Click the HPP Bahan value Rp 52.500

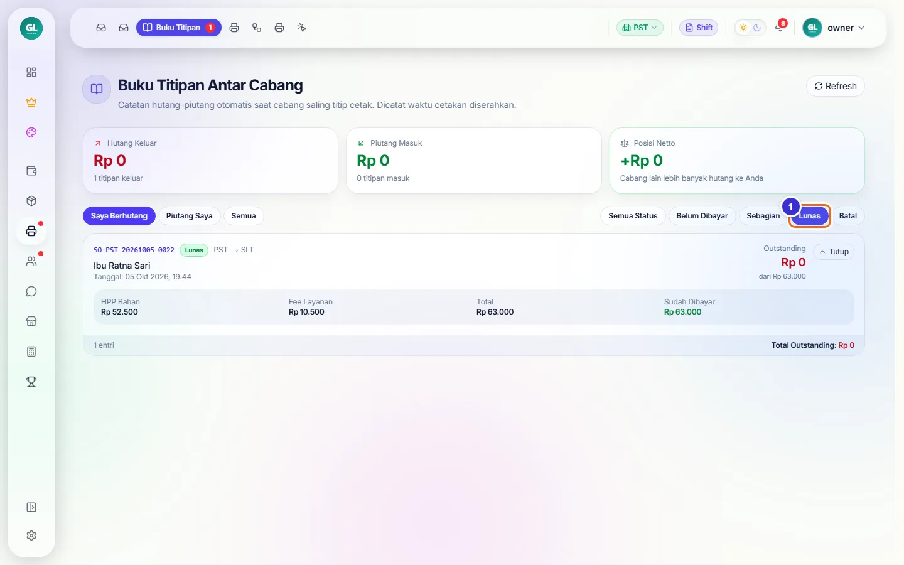click(119, 312)
